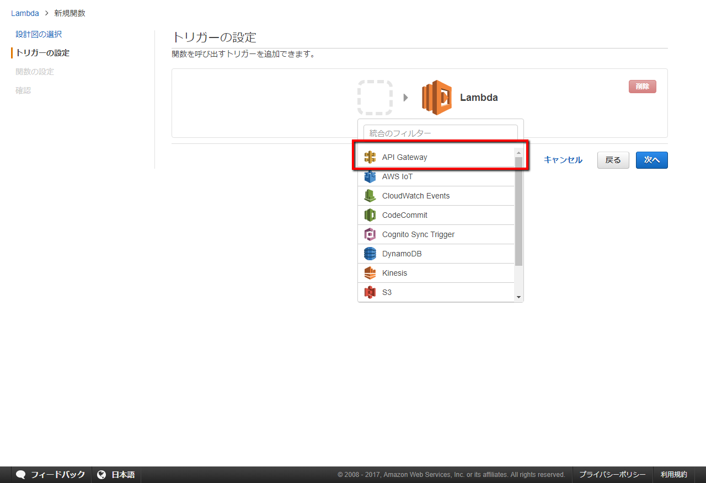Click the orange Lambda function icon

437,98
